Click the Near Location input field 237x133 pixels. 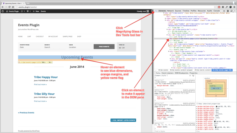(x=79, y=48)
